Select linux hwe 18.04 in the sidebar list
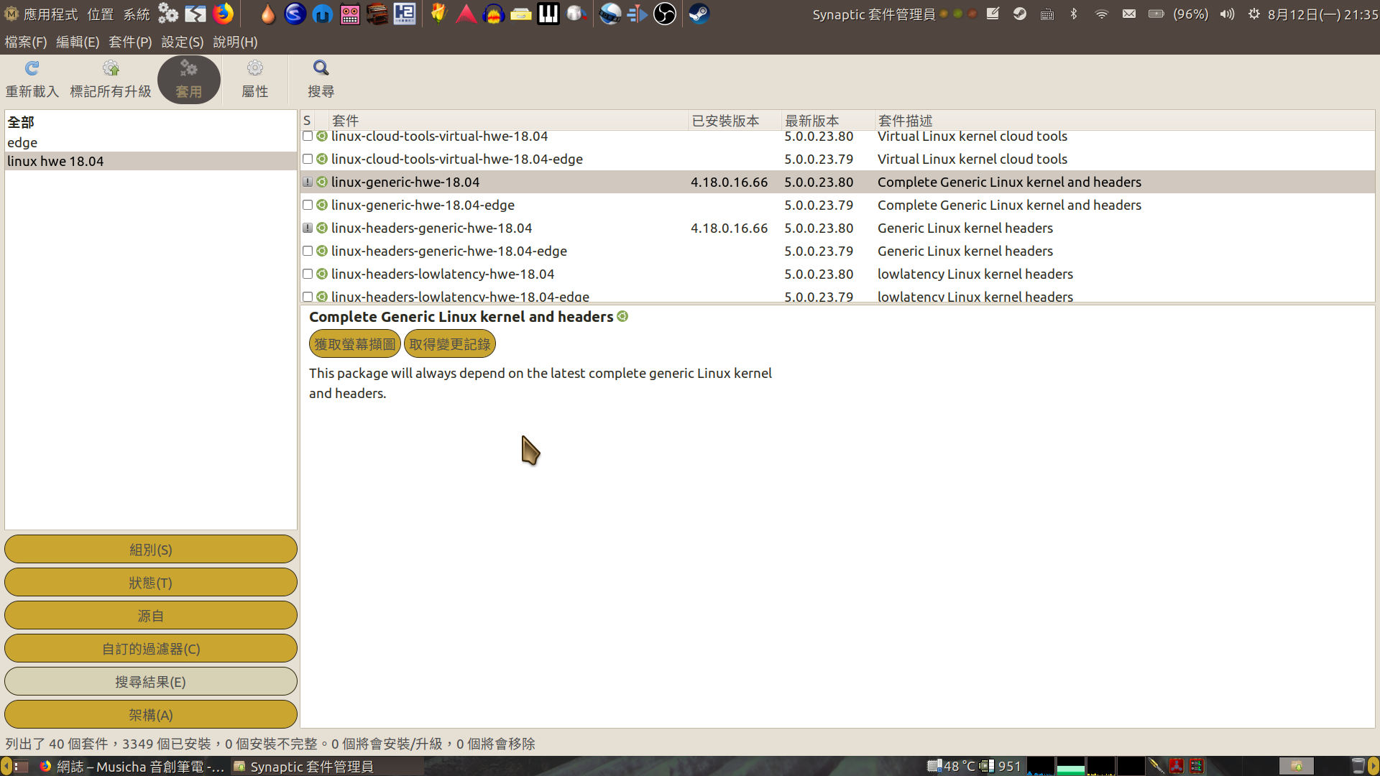The width and height of the screenshot is (1380, 776). (55, 161)
